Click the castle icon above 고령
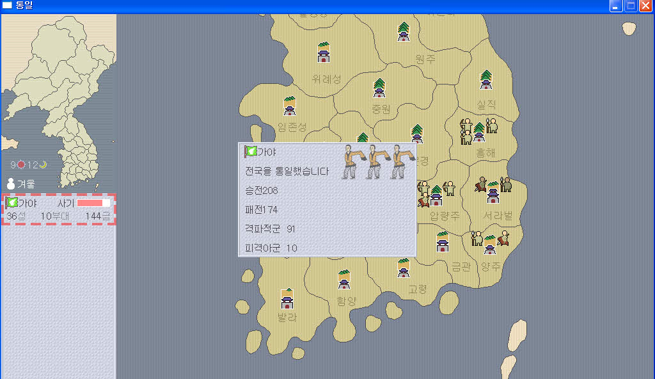The image size is (655, 379). 404,268
